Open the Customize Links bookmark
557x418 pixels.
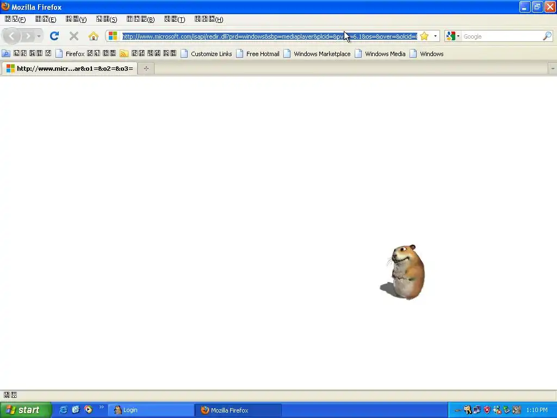click(206, 54)
